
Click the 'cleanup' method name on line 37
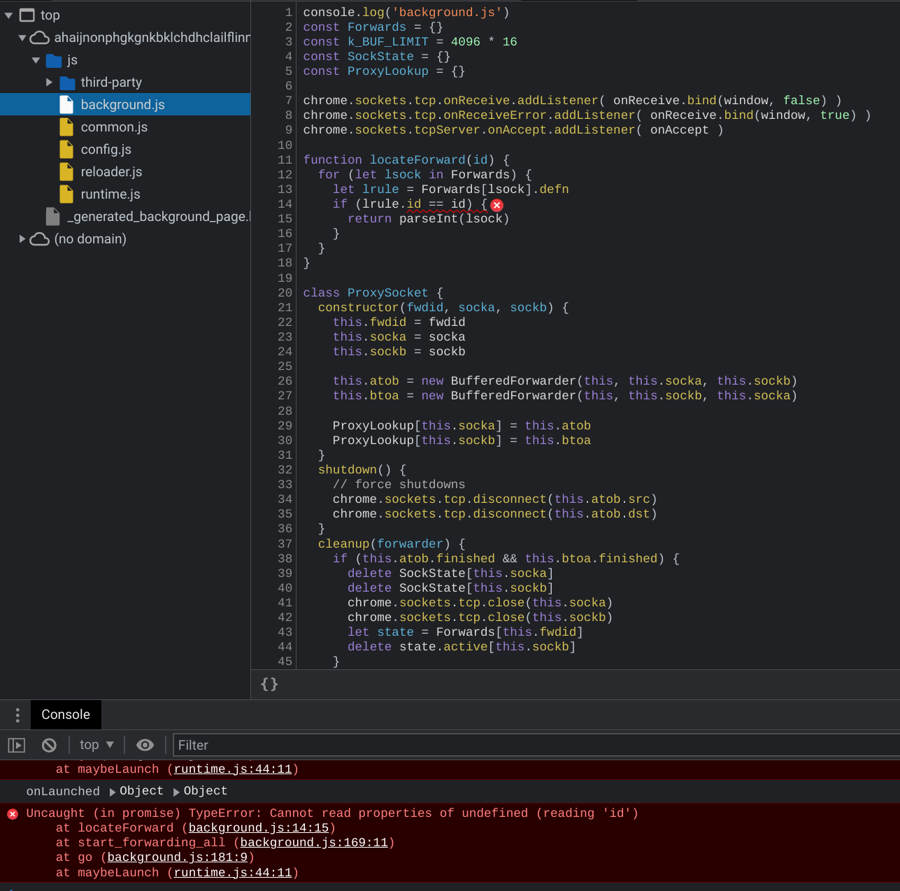(x=343, y=544)
